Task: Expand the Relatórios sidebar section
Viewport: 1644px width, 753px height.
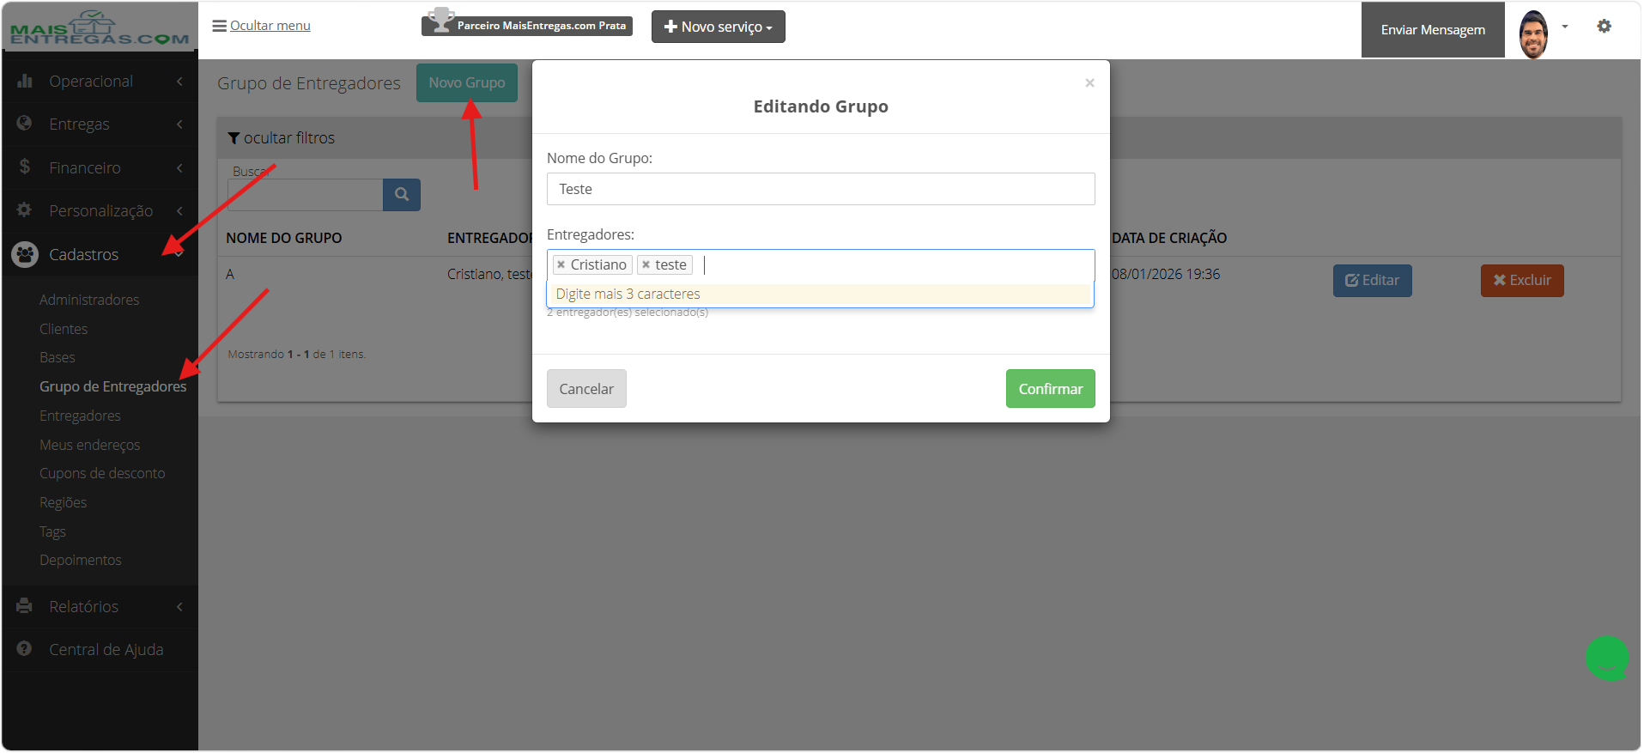Action: pyautogui.click(x=100, y=607)
